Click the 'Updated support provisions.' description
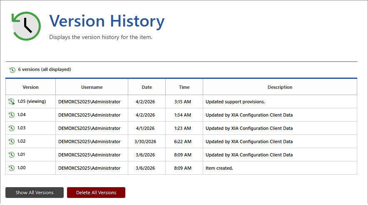Image resolution: width=368 pixels, height=205 pixels. 235,102
